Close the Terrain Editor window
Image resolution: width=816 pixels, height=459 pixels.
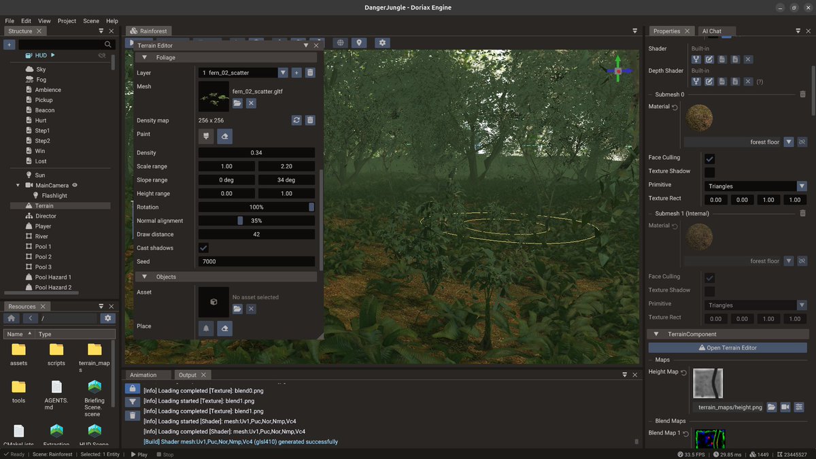(318, 46)
